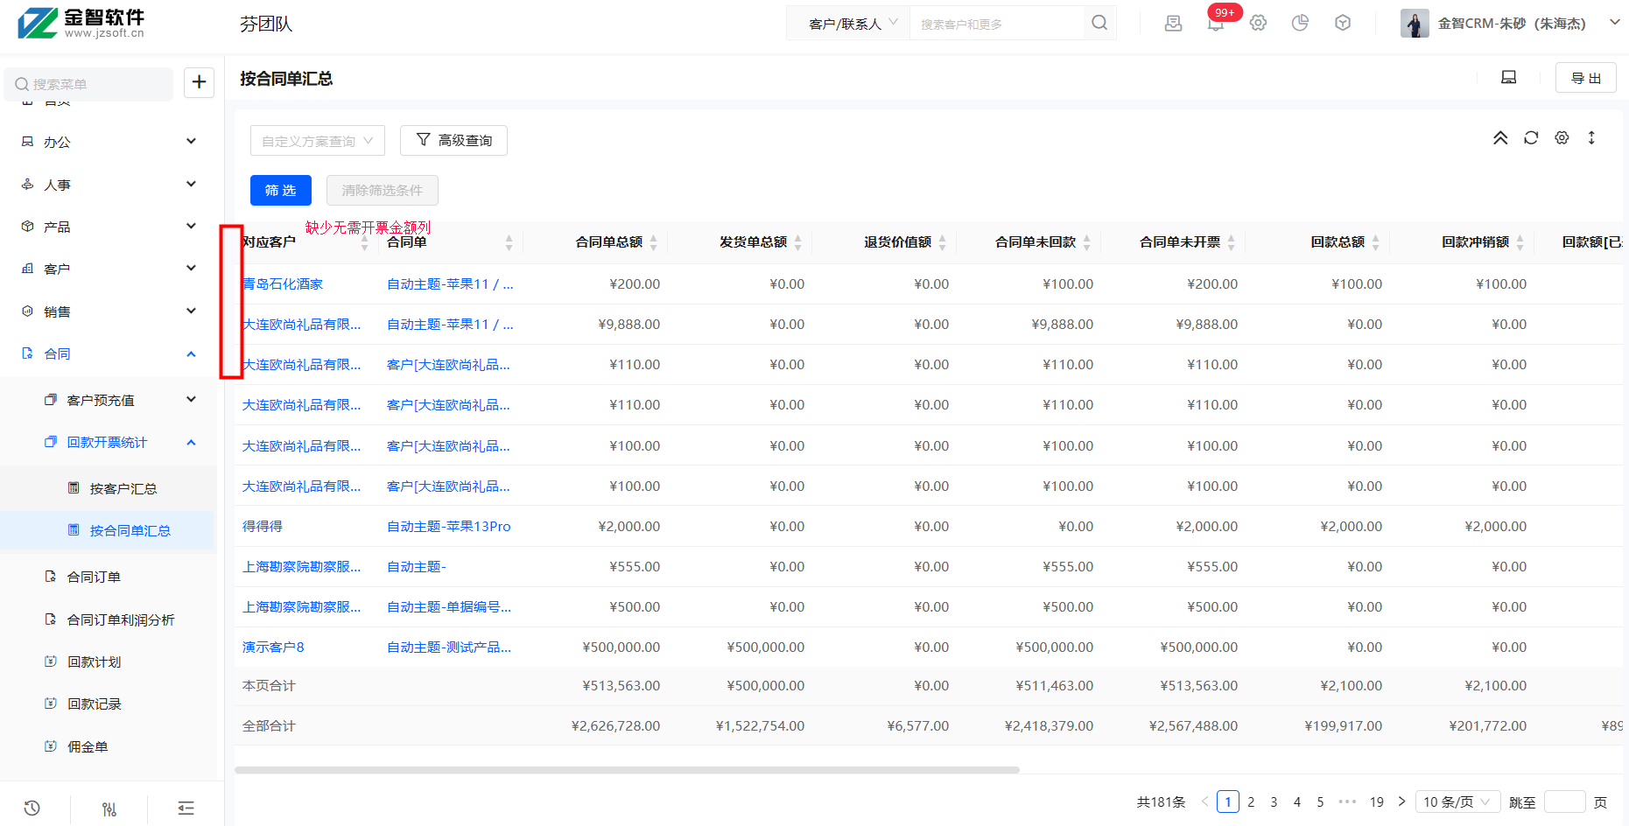Click the plus button beside menu search
The width and height of the screenshot is (1629, 826).
point(199,82)
